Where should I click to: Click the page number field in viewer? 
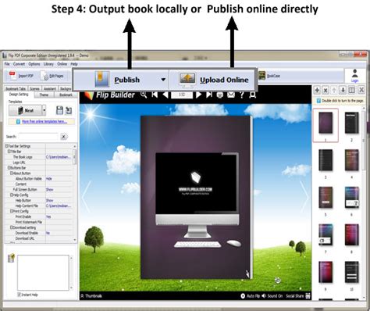pyautogui.click(x=182, y=95)
